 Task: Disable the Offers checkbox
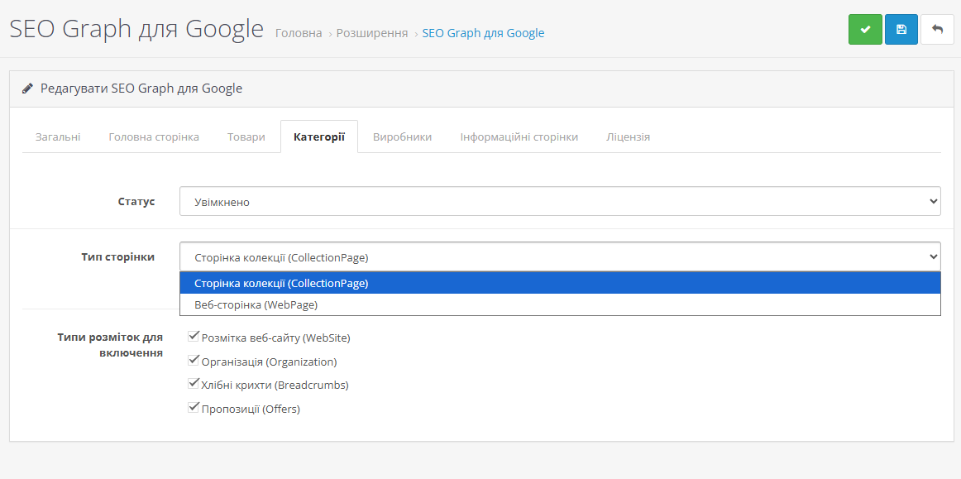pos(194,408)
